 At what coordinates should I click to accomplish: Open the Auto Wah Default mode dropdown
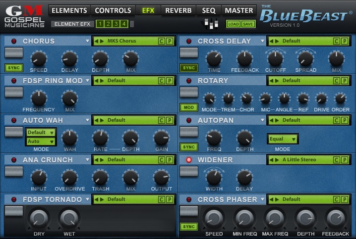(x=41, y=132)
